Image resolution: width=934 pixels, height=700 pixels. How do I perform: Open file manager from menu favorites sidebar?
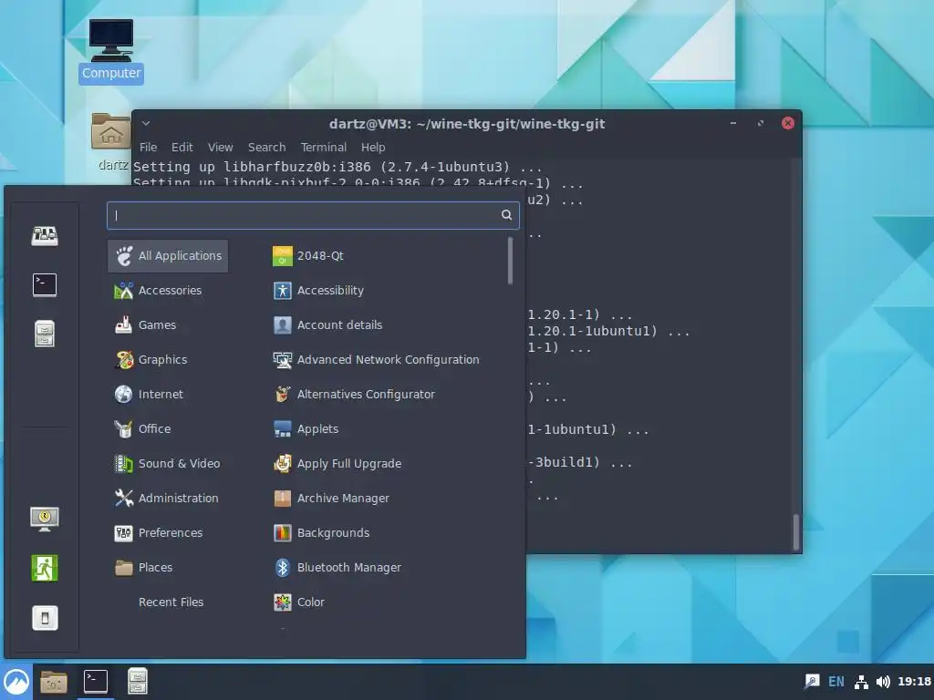tap(45, 334)
